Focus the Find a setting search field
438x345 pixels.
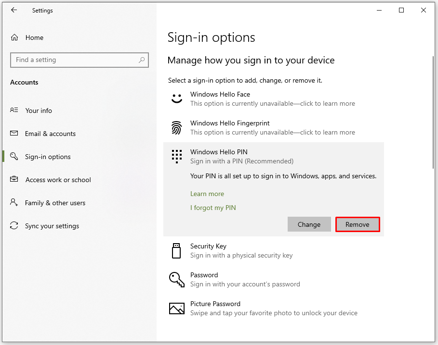point(80,60)
